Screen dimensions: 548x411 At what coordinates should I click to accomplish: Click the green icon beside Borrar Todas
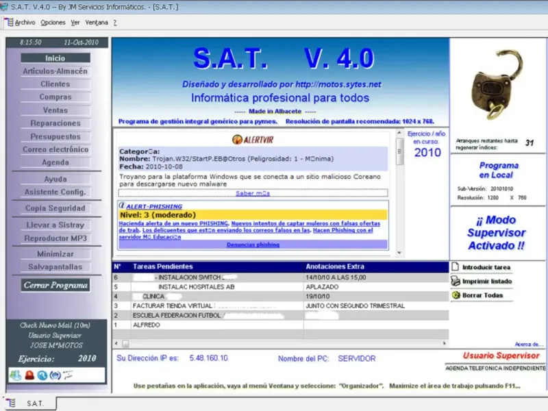click(x=456, y=295)
